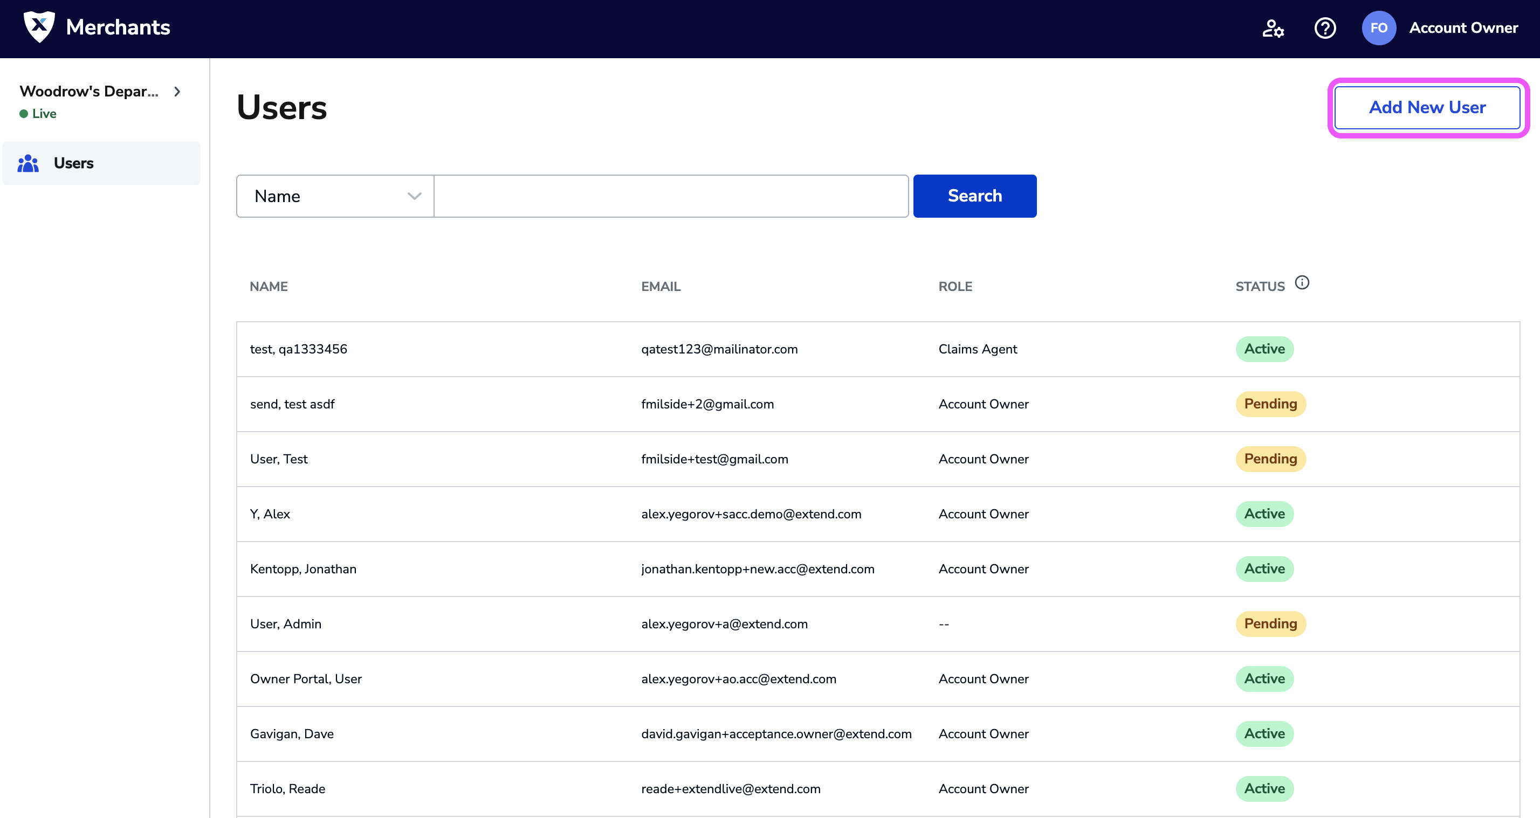Open the Kentopp, Jonathan user row

(303, 569)
